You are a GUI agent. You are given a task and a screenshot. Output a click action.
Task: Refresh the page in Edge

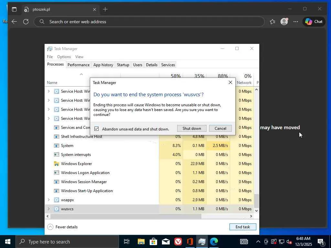coord(26,22)
